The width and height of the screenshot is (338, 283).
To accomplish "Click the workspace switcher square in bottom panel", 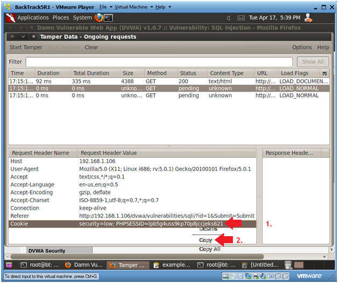I will tap(299, 265).
